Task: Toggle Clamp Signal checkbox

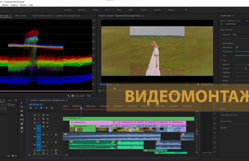Action: click(x=73, y=96)
